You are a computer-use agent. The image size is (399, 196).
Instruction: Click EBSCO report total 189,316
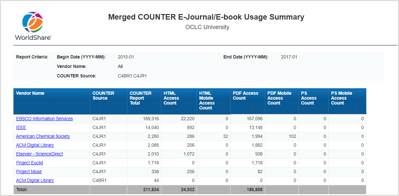tap(151, 119)
